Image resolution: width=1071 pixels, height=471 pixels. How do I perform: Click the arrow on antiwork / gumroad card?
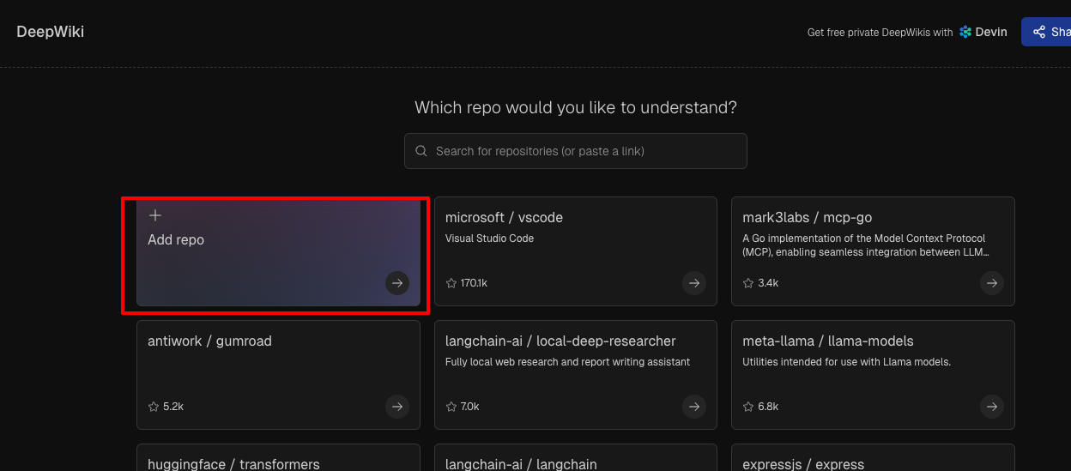click(396, 406)
